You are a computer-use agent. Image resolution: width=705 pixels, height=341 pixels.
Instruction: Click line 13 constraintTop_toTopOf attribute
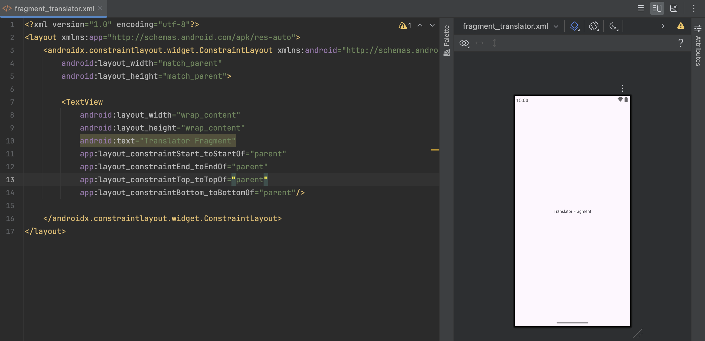coord(174,180)
